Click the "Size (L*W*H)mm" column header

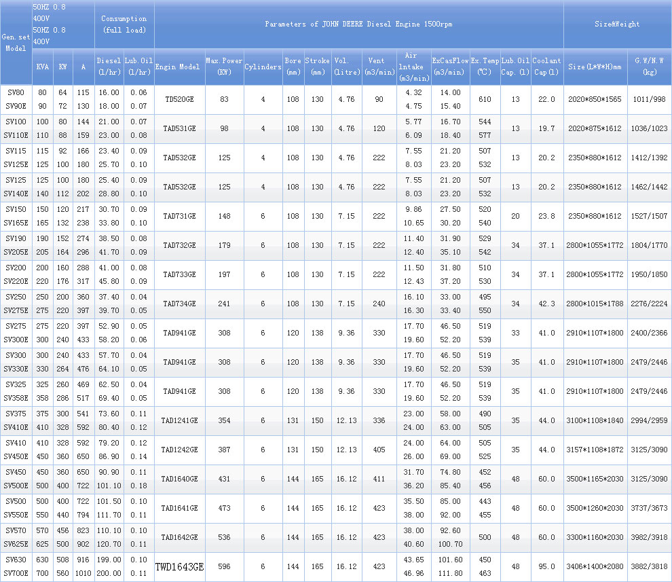tap(595, 67)
